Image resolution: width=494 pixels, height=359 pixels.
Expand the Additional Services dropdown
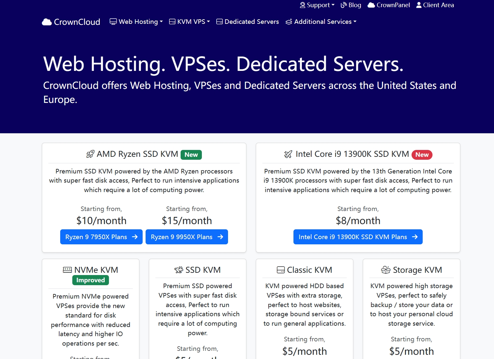pos(321,22)
